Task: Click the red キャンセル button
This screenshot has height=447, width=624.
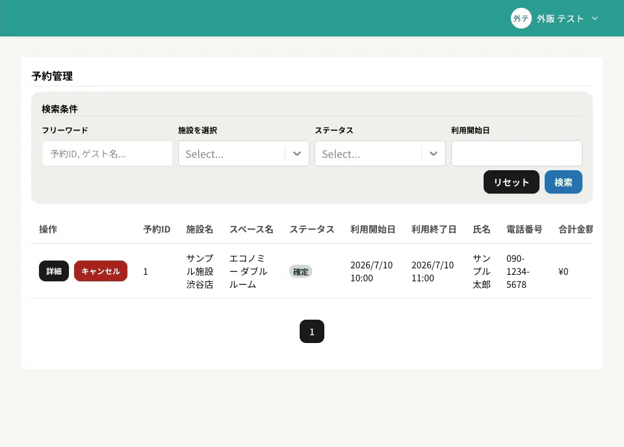Action: point(101,271)
